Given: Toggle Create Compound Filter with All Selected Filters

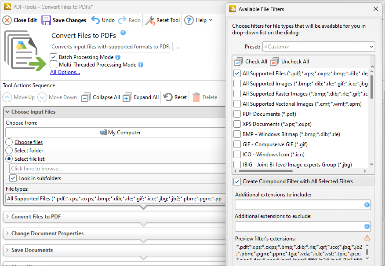Looking at the screenshot, I should pyautogui.click(x=237, y=181).
